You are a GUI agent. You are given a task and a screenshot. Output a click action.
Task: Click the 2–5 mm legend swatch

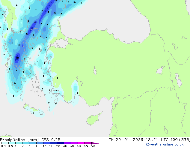(26, 143)
